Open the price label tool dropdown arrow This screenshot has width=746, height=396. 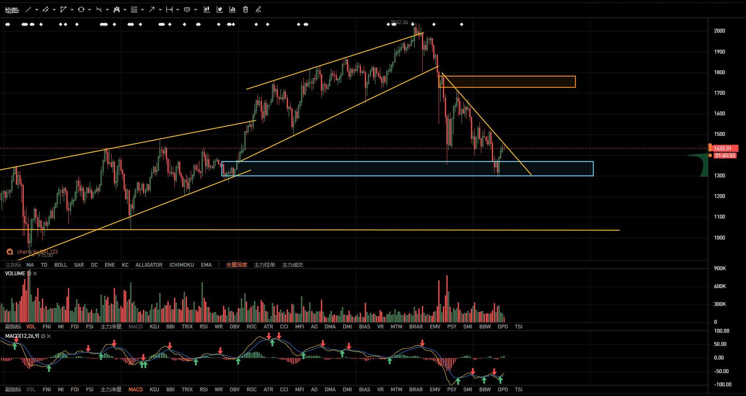(x=195, y=10)
